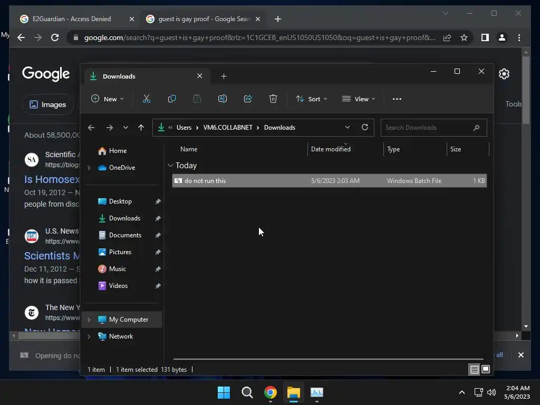Viewport: 540px width, 405px height.
Task: Open the View dropdown menu
Action: pyautogui.click(x=359, y=99)
